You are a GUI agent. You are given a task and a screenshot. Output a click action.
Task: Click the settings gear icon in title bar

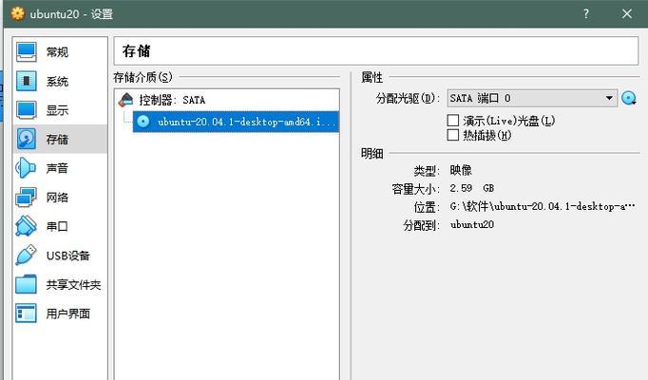[17, 13]
